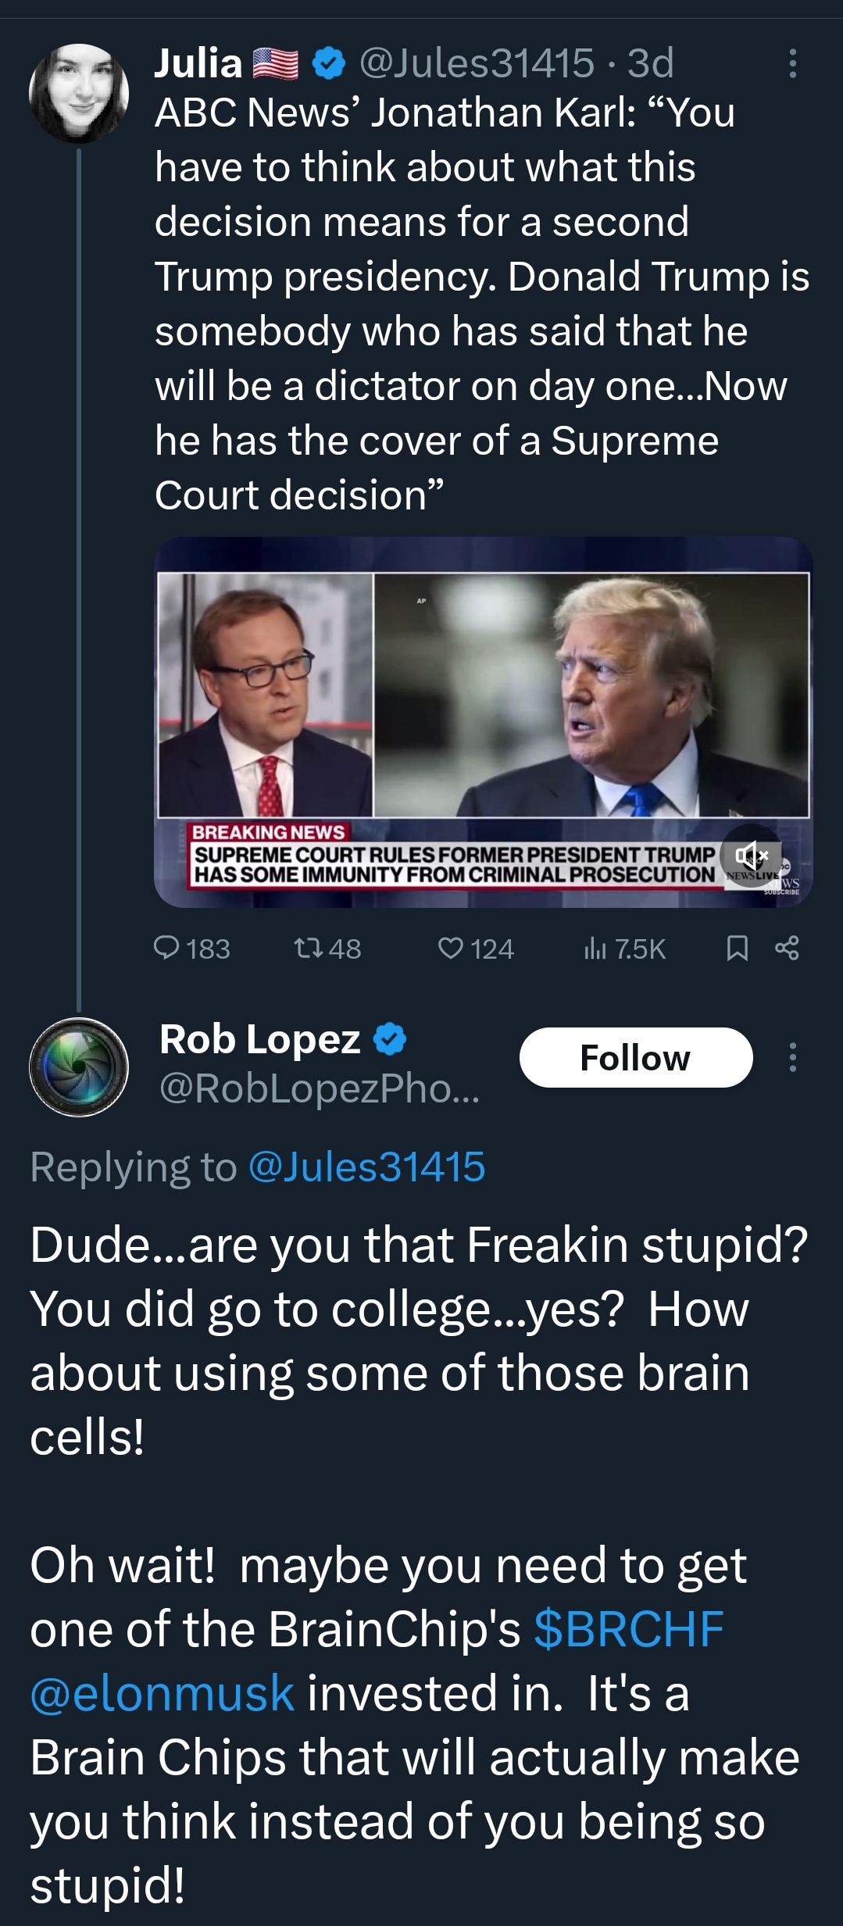Open the @elonmusk mention link
The height and width of the screenshot is (1926, 843).
[x=162, y=1693]
